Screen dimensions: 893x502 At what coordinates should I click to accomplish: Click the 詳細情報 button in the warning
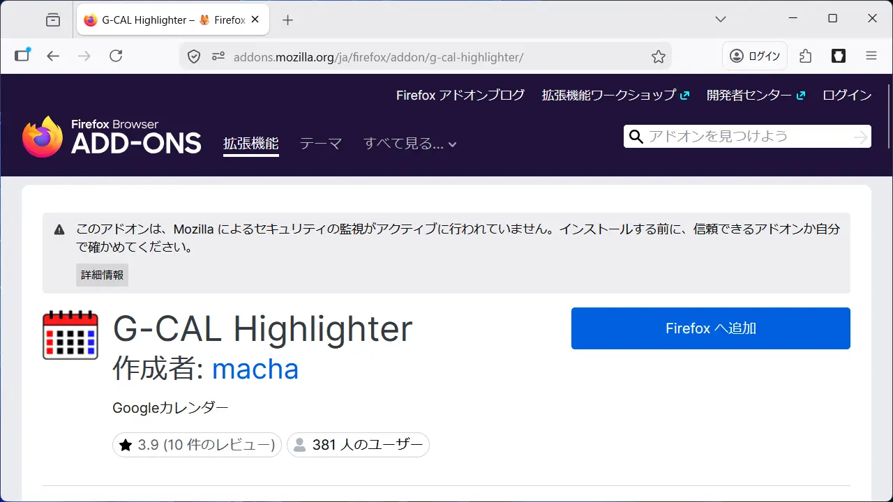[102, 275]
